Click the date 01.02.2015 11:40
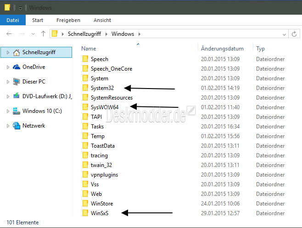 [220, 107]
